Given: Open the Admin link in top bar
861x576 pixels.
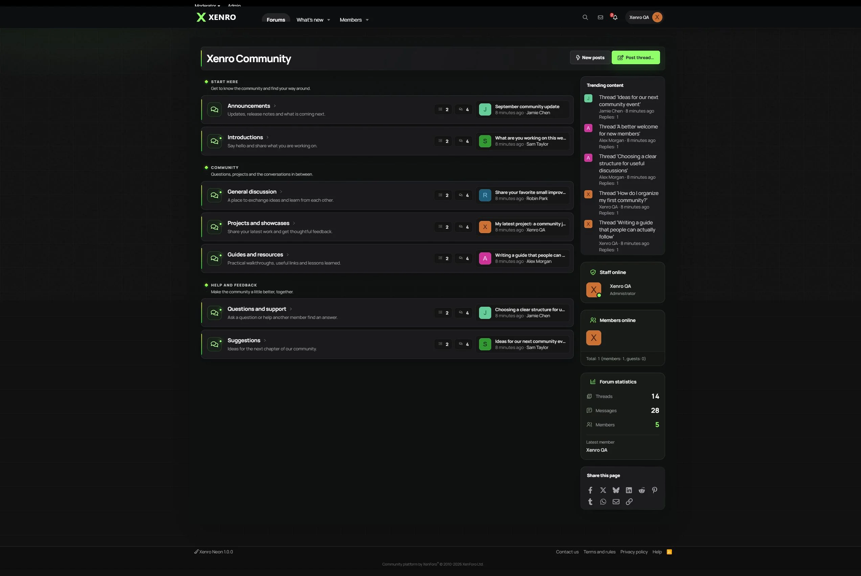Looking at the screenshot, I should [x=234, y=5].
